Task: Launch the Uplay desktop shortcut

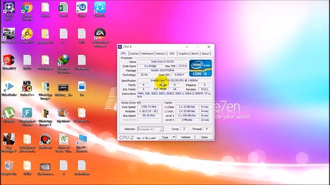Action: 81,9
